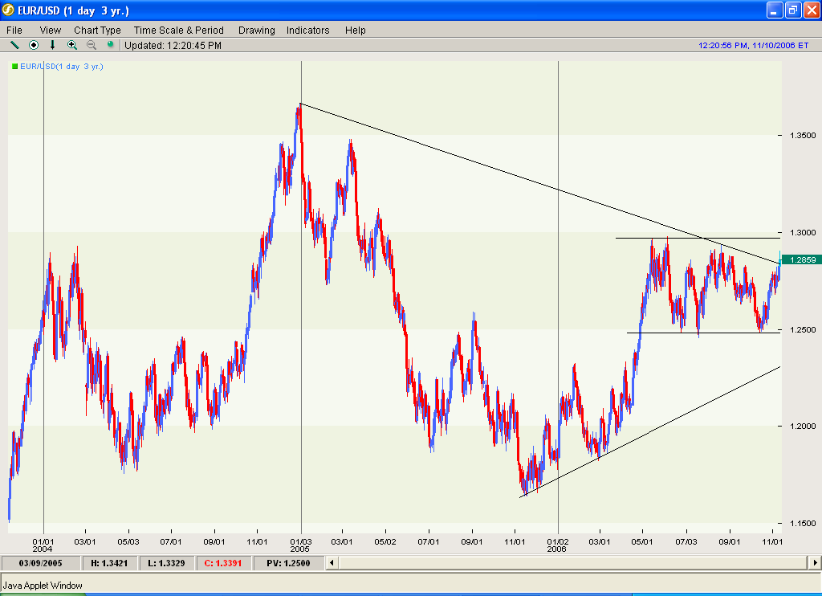The image size is (822, 596).
Task: Open the Drawing menu
Action: (256, 30)
